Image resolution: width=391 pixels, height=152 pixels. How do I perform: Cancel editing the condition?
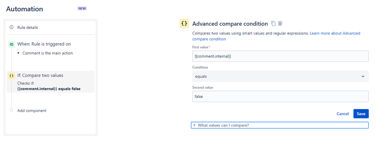(x=342, y=114)
